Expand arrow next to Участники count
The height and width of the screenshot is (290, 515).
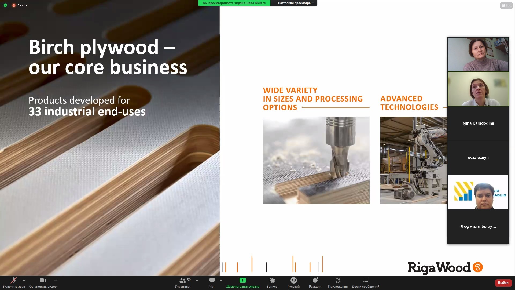(x=197, y=280)
